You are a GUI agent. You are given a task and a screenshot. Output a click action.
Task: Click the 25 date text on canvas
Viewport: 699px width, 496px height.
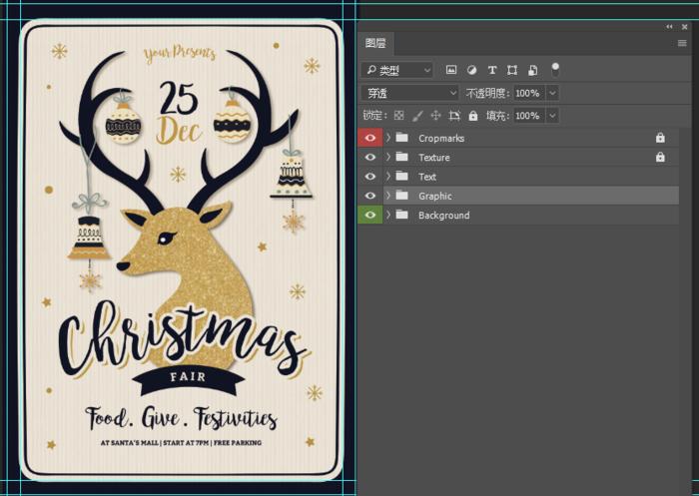(179, 98)
